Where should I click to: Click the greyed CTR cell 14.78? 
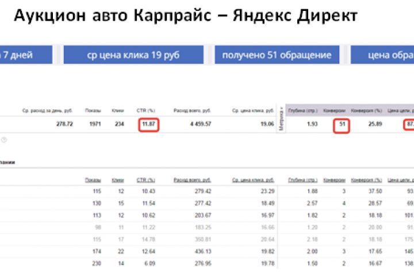tap(149, 239)
